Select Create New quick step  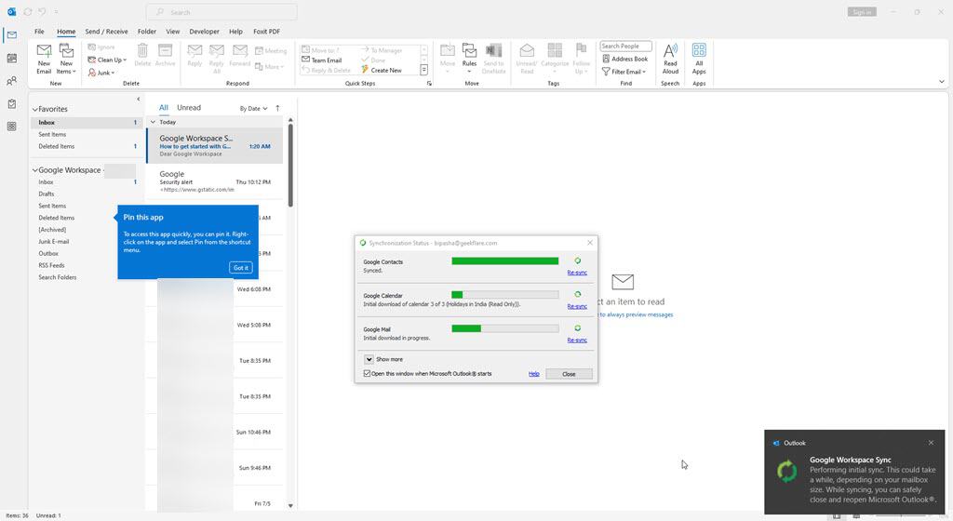pyautogui.click(x=381, y=70)
